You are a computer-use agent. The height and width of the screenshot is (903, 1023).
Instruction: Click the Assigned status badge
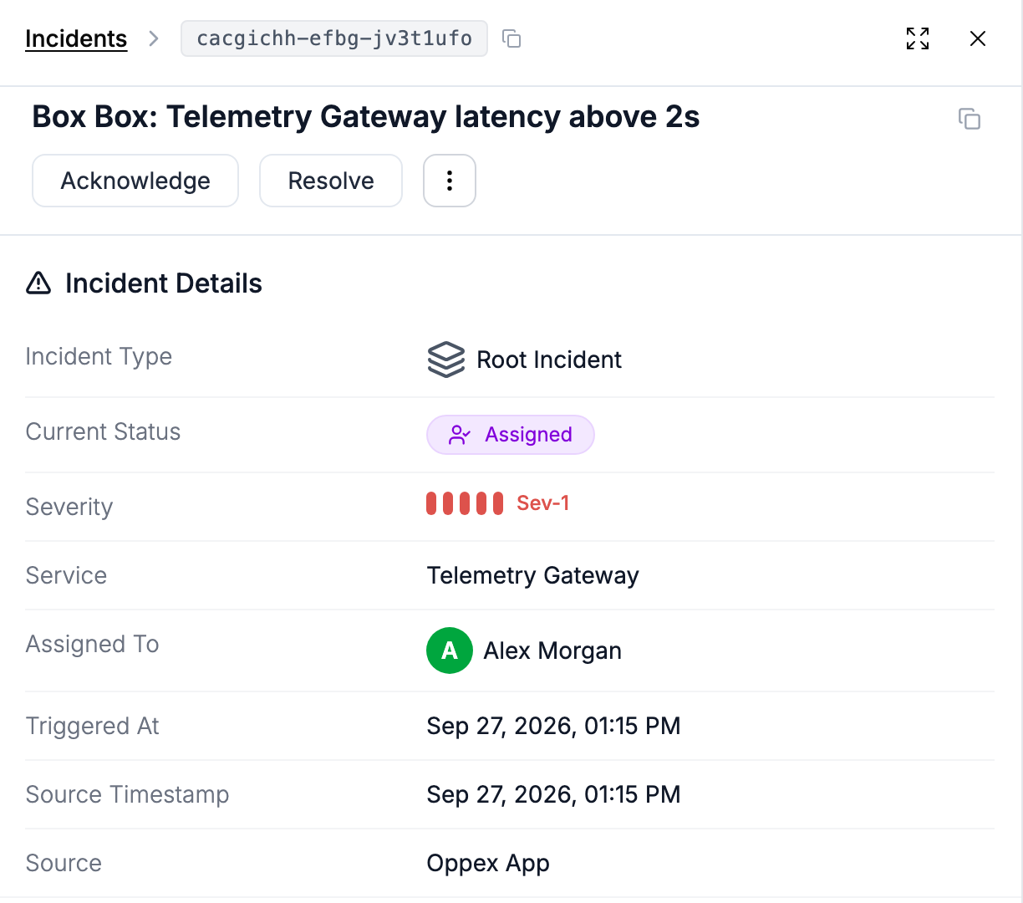point(511,435)
